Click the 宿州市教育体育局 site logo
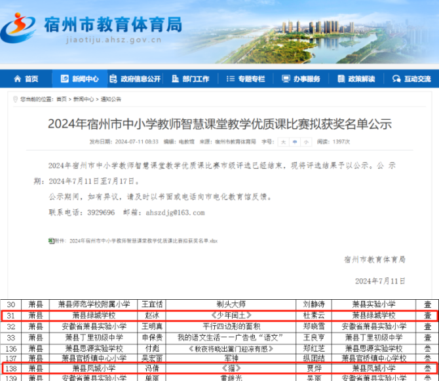The width and height of the screenshot is (439, 381). pyautogui.click(x=91, y=27)
